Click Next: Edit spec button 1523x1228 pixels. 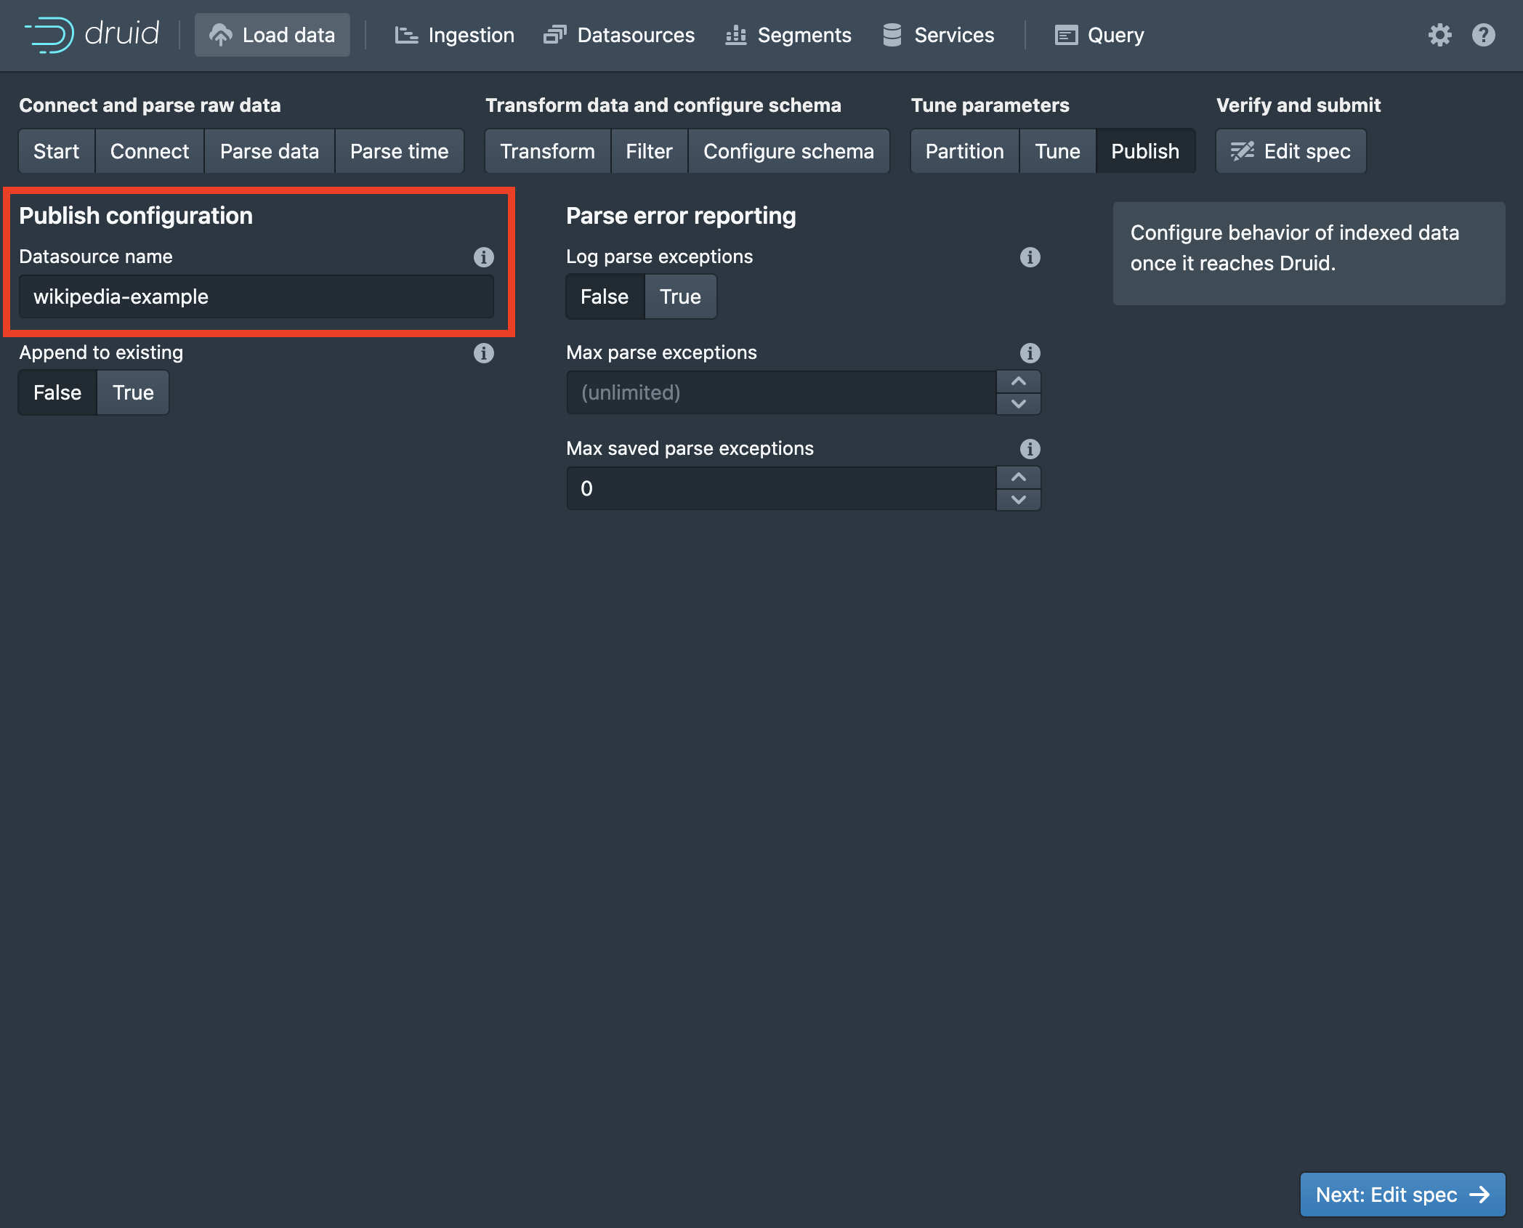tap(1402, 1195)
